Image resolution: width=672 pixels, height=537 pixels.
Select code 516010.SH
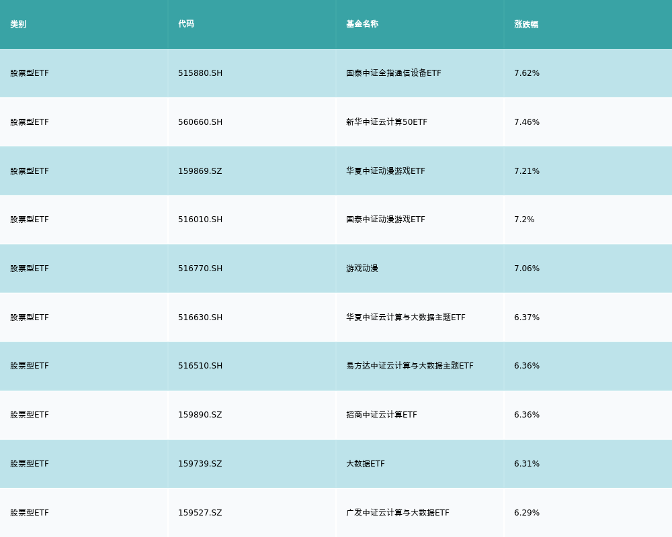tap(200, 219)
